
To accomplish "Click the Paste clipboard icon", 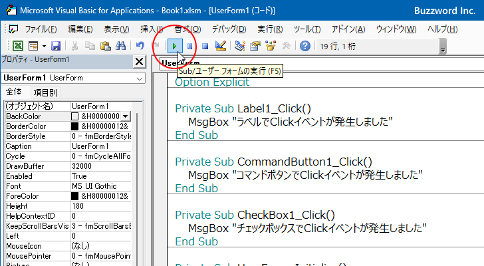I will click(x=105, y=47).
